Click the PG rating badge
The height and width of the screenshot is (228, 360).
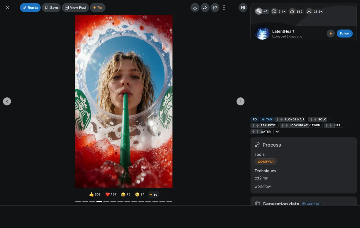(255, 119)
